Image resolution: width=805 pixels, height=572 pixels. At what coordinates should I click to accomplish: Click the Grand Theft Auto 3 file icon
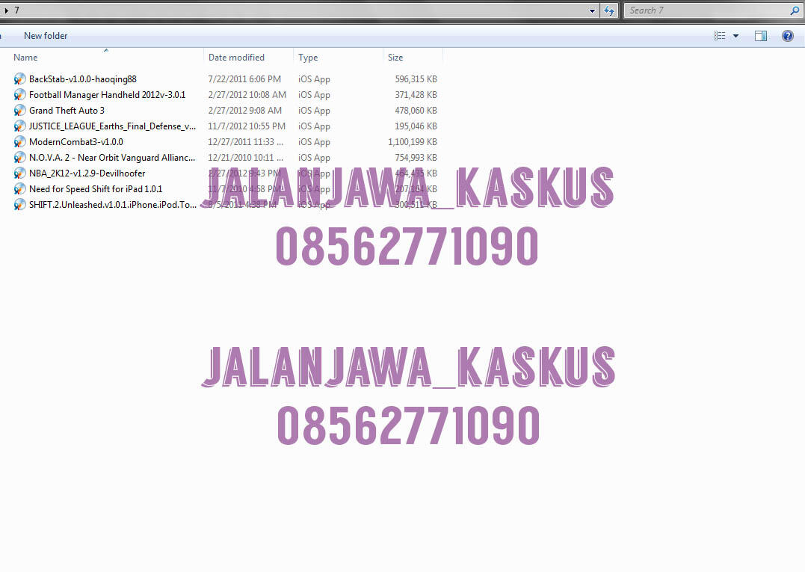coord(19,111)
